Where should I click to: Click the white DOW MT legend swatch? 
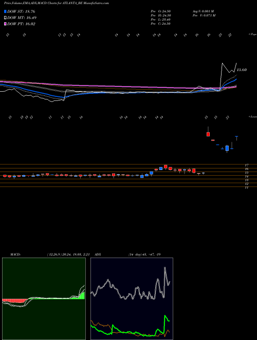pos(5,18)
